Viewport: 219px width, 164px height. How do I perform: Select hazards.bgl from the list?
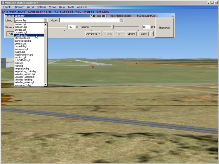[29, 46]
